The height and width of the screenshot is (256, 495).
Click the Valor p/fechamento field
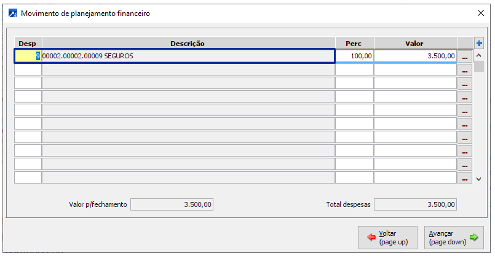(172, 204)
